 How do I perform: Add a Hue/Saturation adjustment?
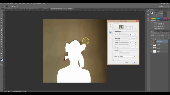154,26
